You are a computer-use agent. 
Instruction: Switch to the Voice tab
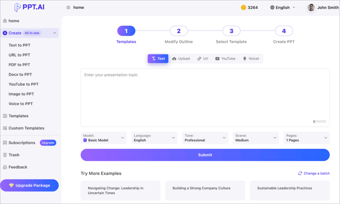251,59
